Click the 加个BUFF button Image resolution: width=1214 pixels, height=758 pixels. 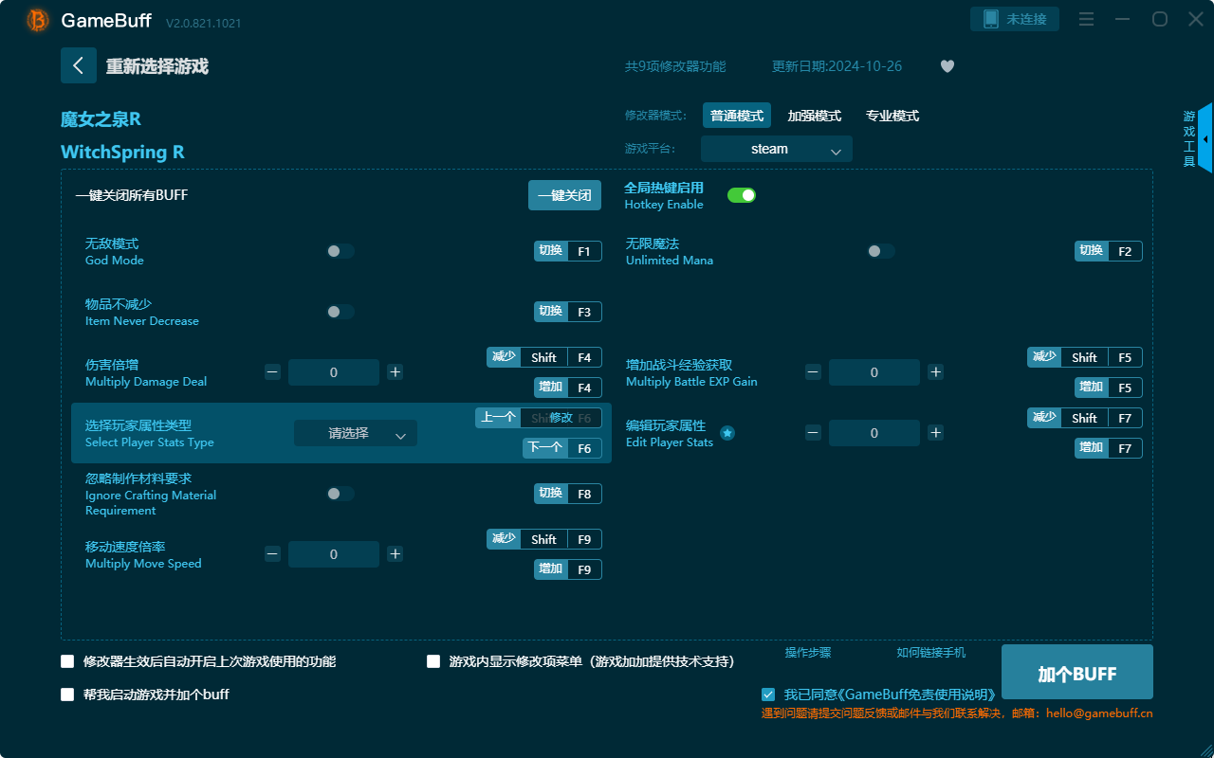point(1076,672)
